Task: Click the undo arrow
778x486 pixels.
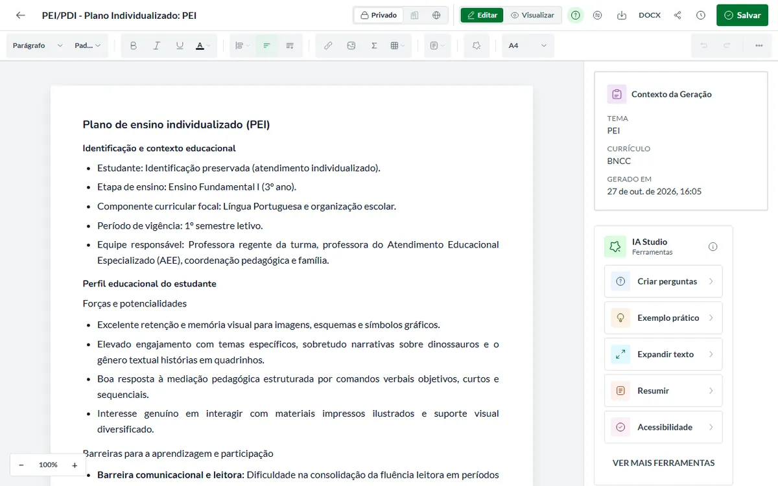Action: [703, 45]
